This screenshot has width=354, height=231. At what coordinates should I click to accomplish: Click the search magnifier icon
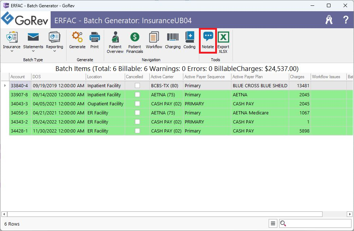coord(283,223)
